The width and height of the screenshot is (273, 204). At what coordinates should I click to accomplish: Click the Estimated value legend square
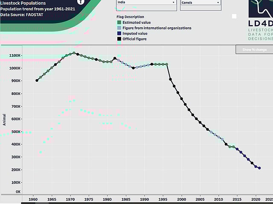click(x=119, y=23)
